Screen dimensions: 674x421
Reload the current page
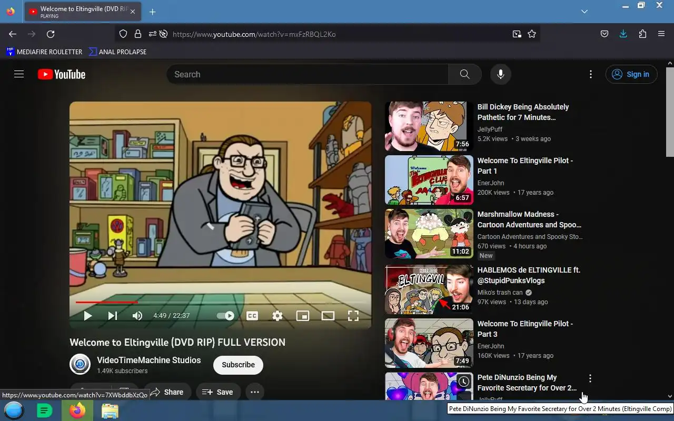51,34
